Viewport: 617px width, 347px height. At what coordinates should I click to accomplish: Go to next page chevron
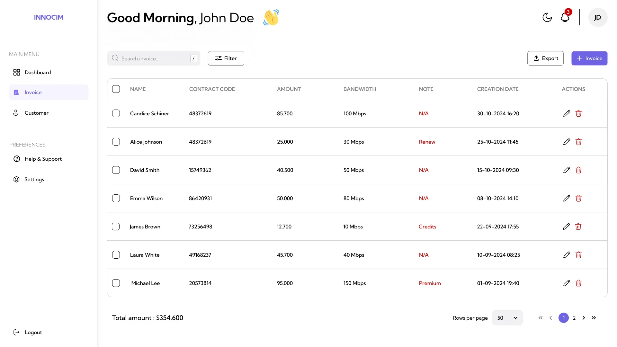coord(584,318)
